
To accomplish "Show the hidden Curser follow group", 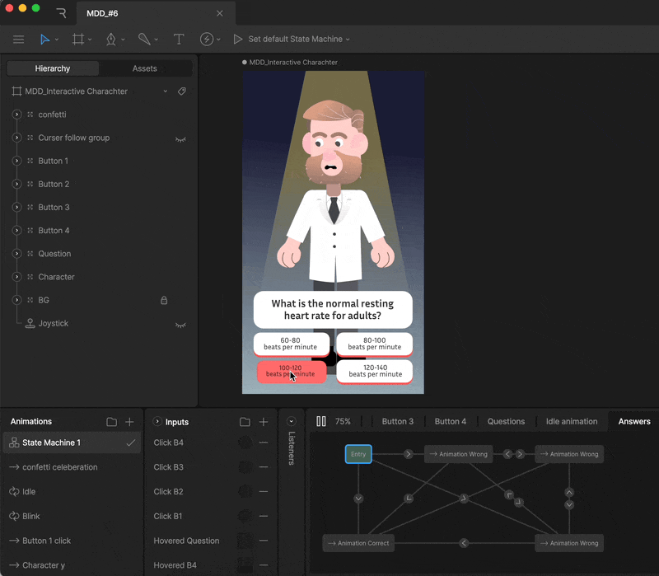I will [180, 138].
